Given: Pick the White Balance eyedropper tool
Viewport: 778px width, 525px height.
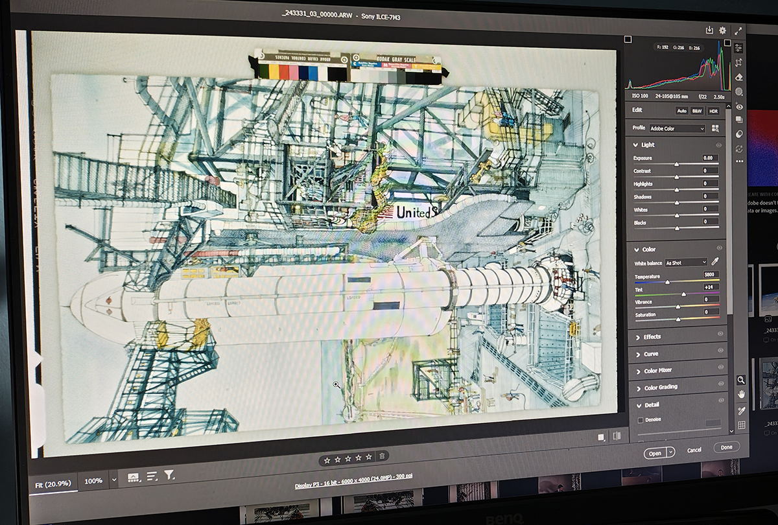Looking at the screenshot, I should tap(715, 262).
